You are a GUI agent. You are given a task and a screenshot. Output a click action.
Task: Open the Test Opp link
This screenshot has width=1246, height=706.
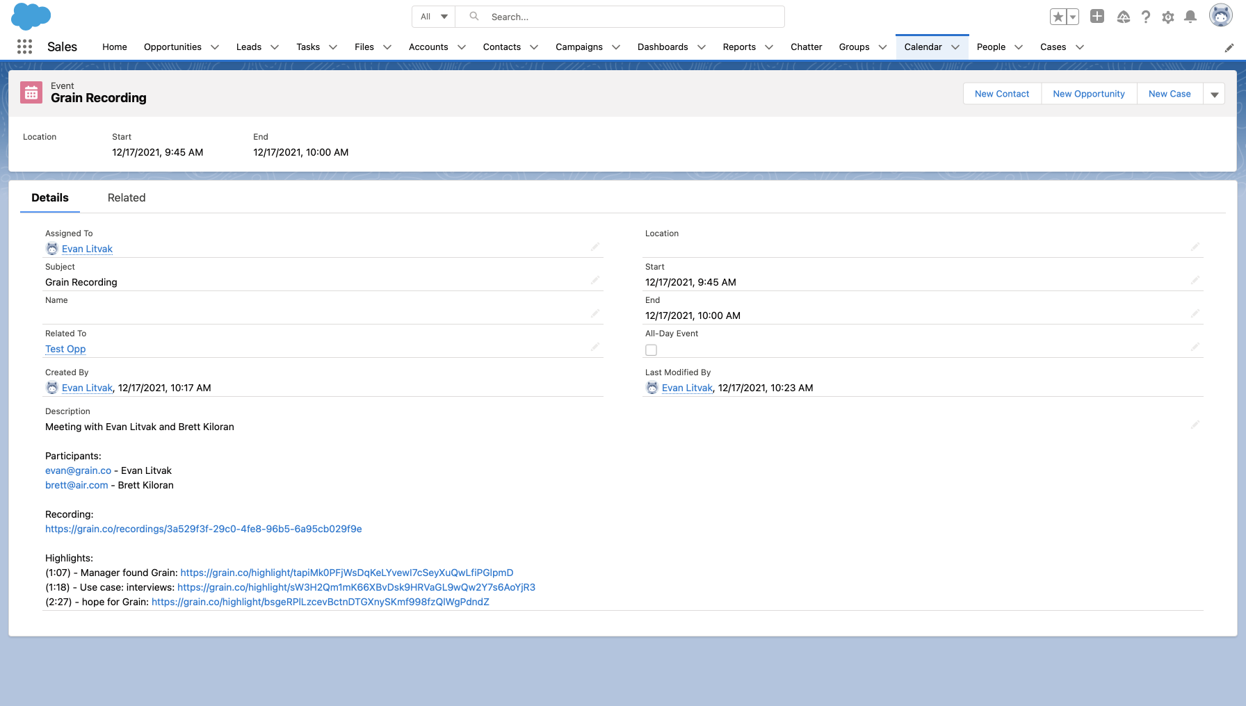point(65,349)
